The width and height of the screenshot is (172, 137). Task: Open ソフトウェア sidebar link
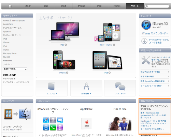point(8,64)
